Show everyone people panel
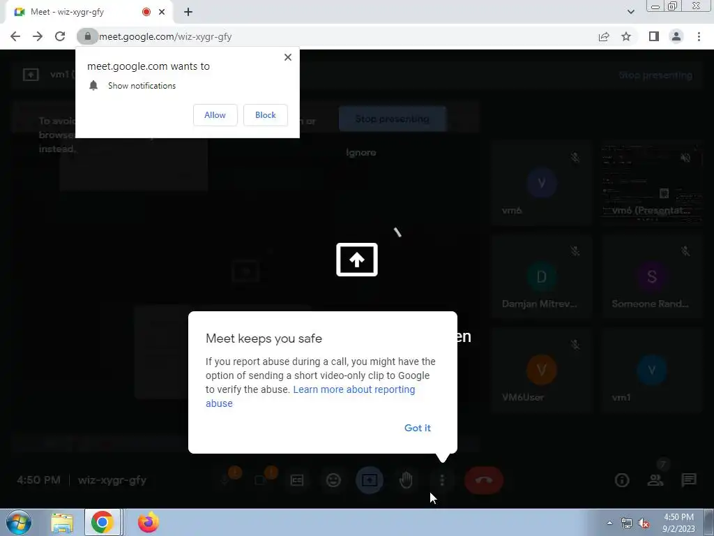Screen dimensions: 714x536 pyautogui.click(x=655, y=480)
